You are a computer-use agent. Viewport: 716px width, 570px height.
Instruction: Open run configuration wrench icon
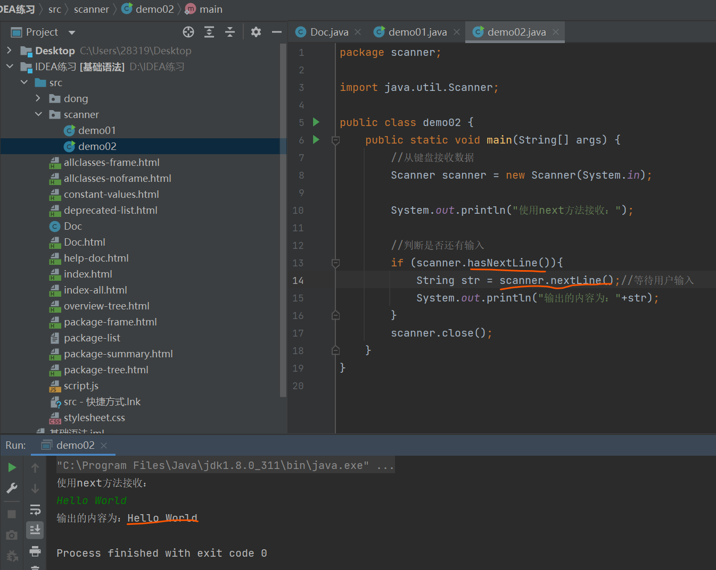click(12, 488)
